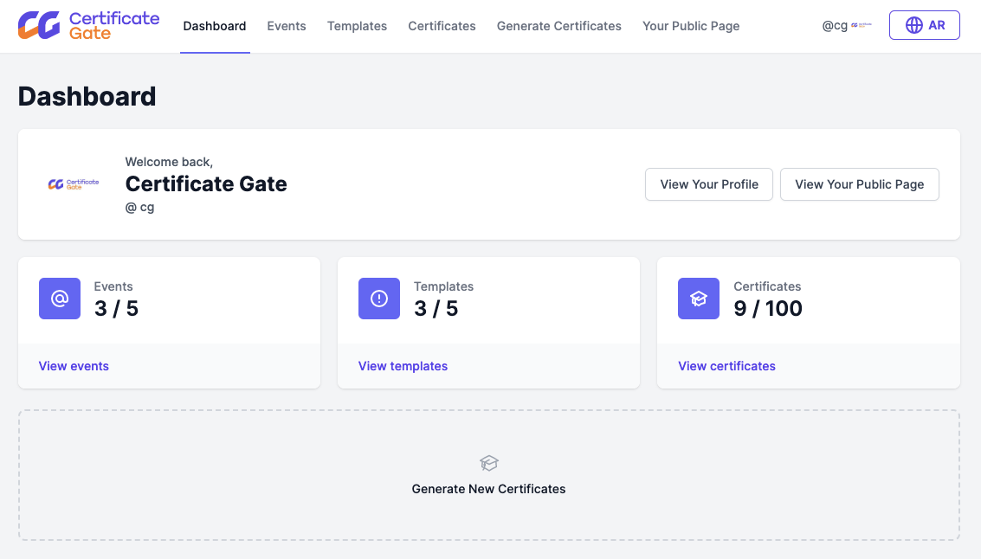Click the View Your Profile button
This screenshot has height=559, width=981.
(x=708, y=184)
